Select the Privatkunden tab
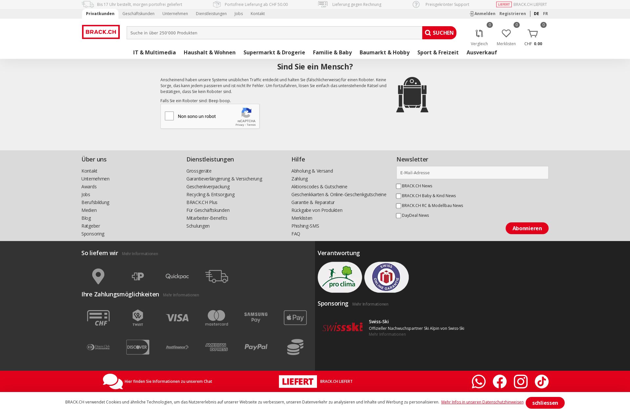Screen dimensions: 630x412 coord(100,14)
